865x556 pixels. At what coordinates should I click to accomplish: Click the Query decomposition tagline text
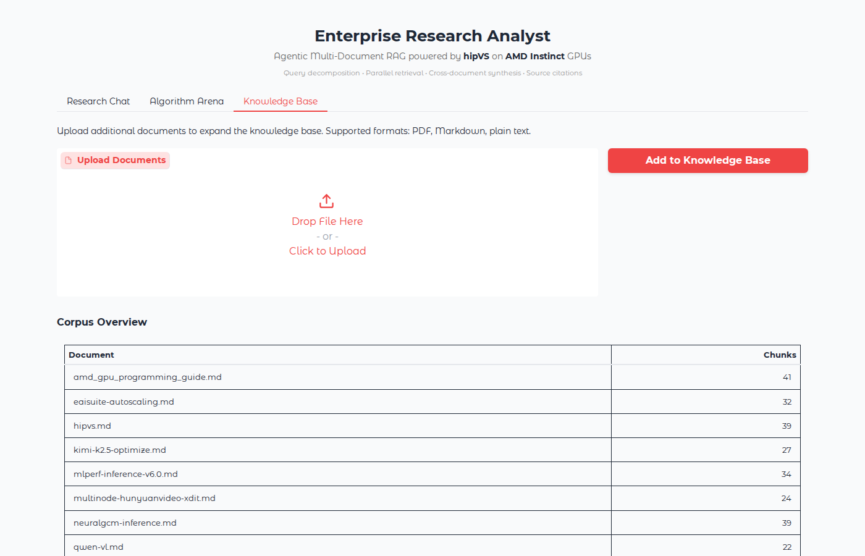pyautogui.click(x=432, y=73)
